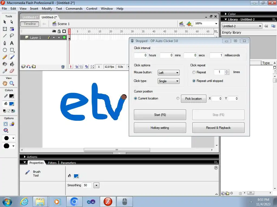Select the Ink Bottle tool
The image size is (277, 207).
point(5,64)
